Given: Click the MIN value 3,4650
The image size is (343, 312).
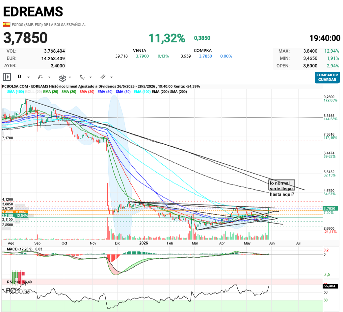Looking at the screenshot, I should click(x=310, y=58).
